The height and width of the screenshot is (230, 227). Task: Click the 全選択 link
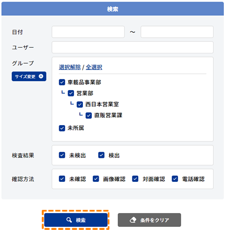pos(94,67)
